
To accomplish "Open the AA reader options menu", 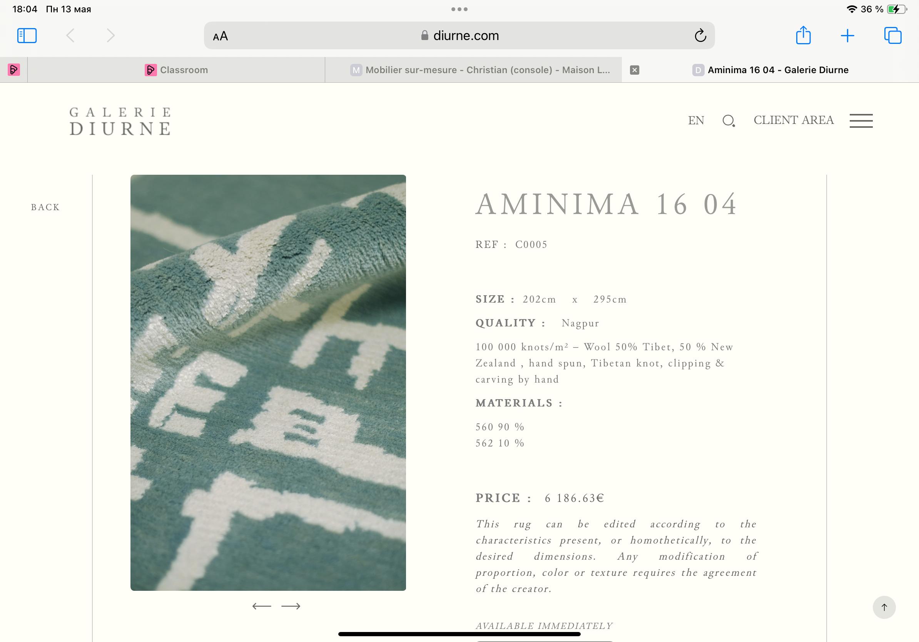I will coord(220,36).
